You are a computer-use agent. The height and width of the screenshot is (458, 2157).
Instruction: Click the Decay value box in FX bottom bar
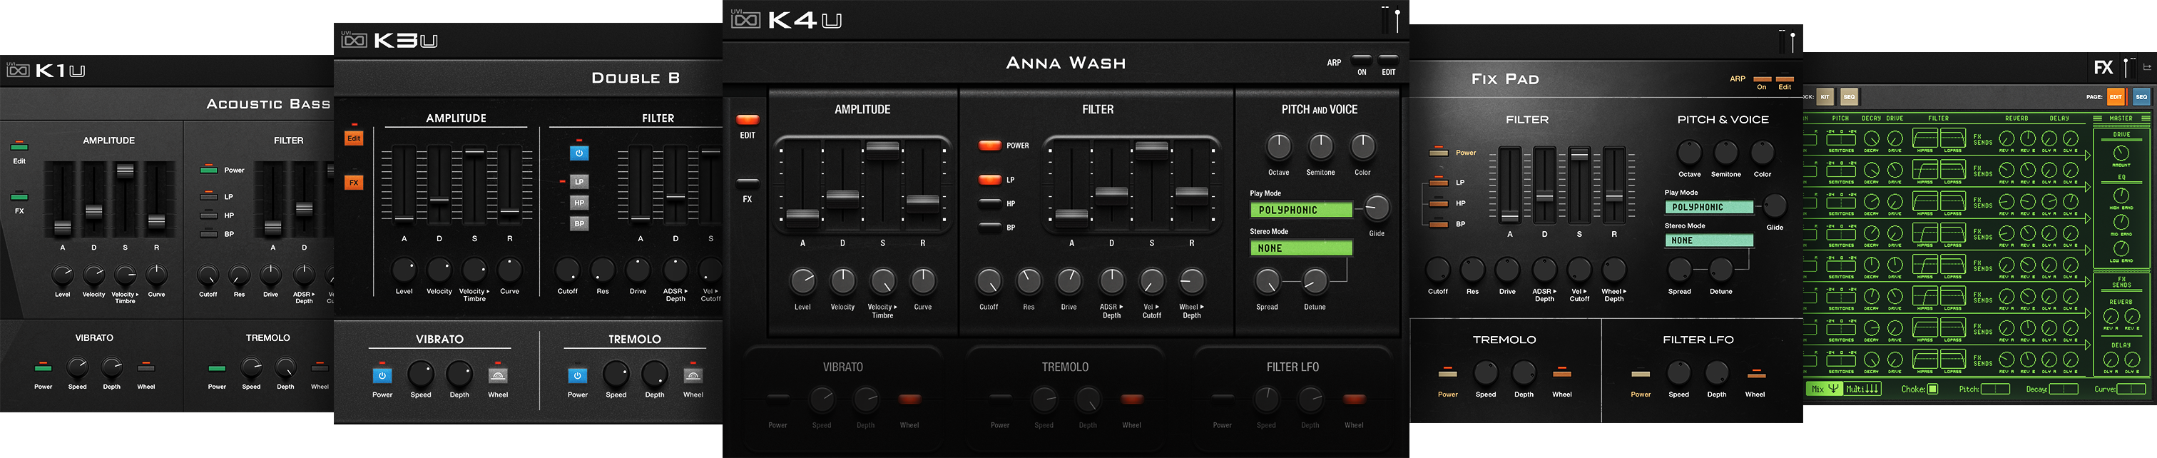click(x=2064, y=389)
